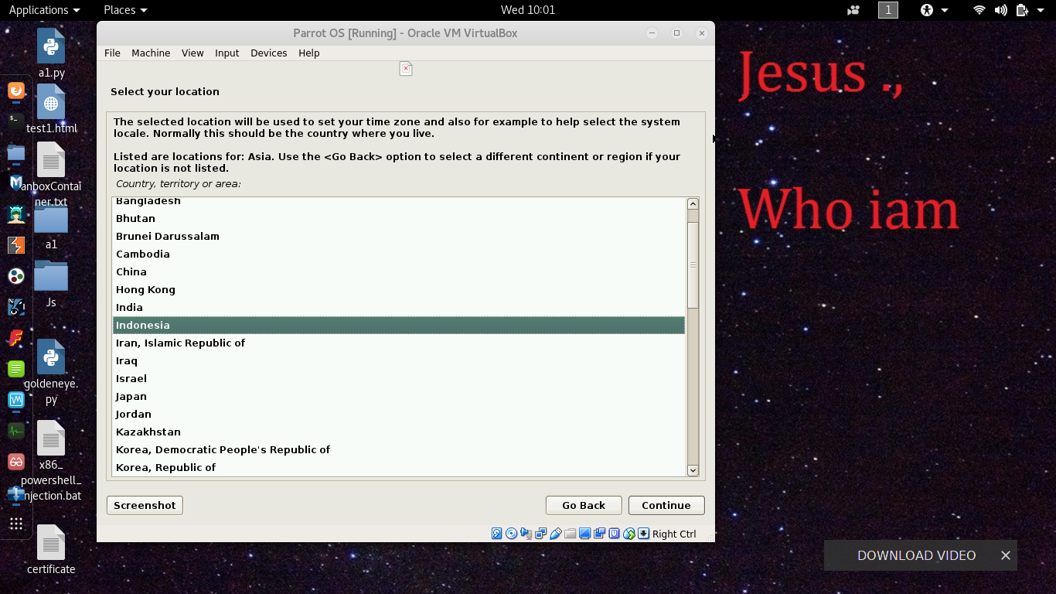Select the highlighted Indonesia row
Image resolution: width=1056 pixels, height=594 pixels.
[x=399, y=325]
